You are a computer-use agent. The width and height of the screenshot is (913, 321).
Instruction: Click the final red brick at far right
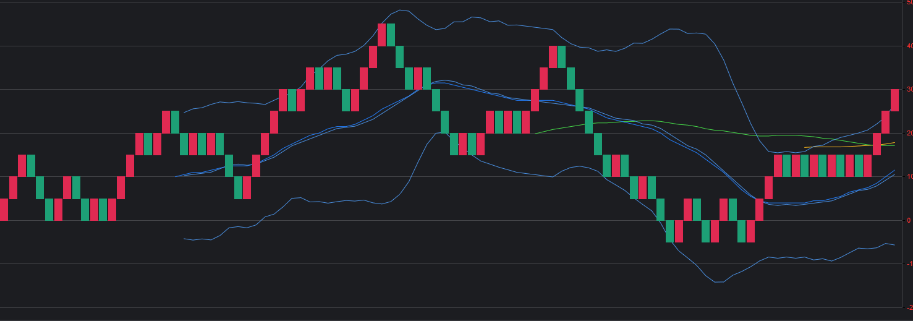[x=894, y=100]
